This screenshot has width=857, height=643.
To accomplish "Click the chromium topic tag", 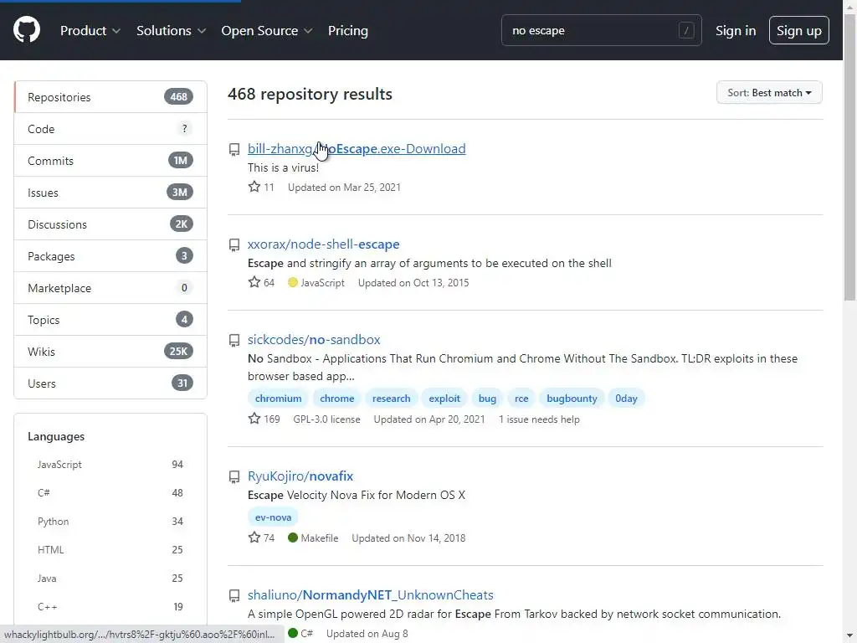I will click(278, 398).
